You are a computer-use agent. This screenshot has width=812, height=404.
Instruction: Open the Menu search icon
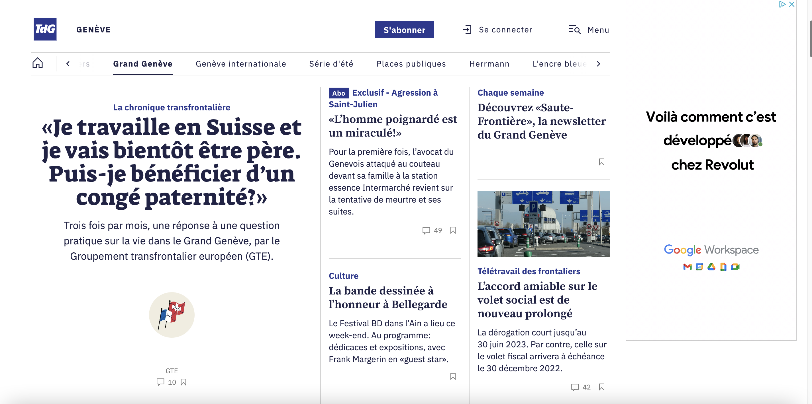point(574,30)
